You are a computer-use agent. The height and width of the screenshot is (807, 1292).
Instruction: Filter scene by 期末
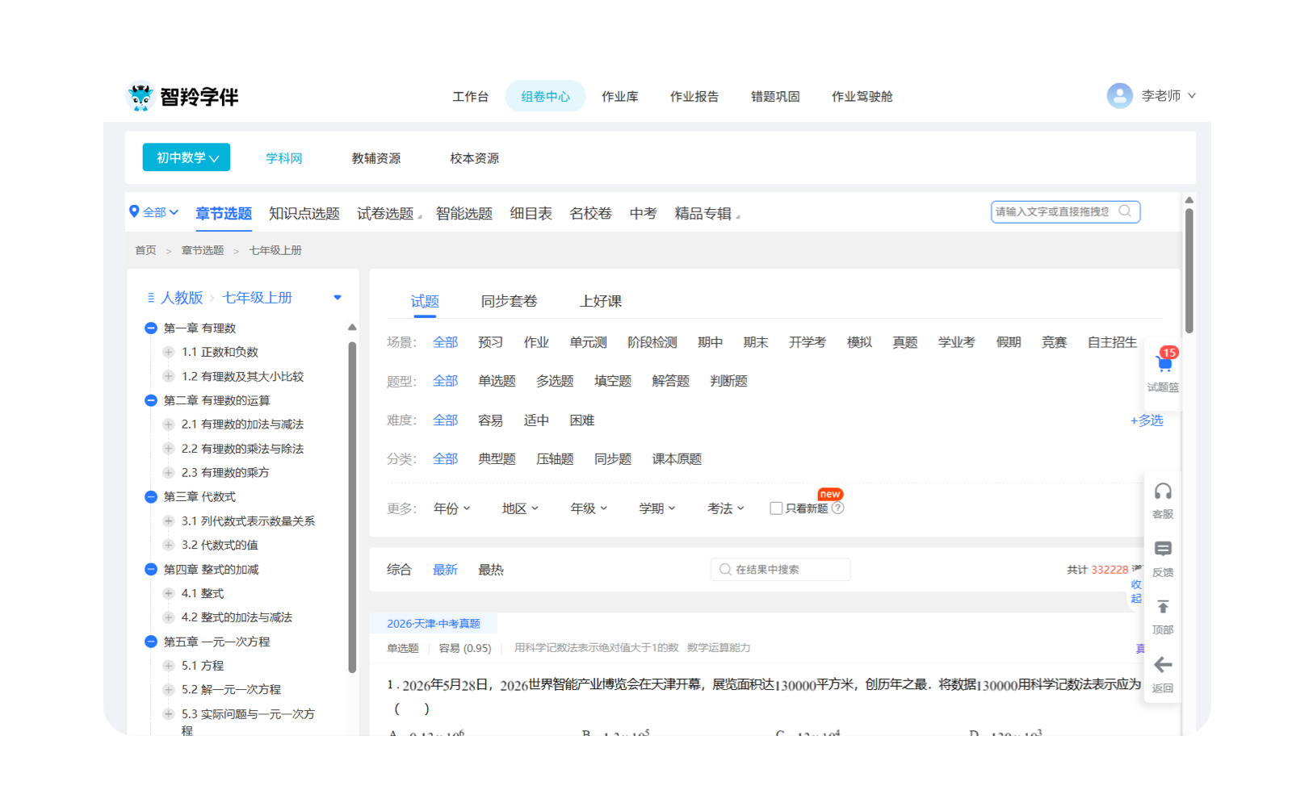click(756, 342)
